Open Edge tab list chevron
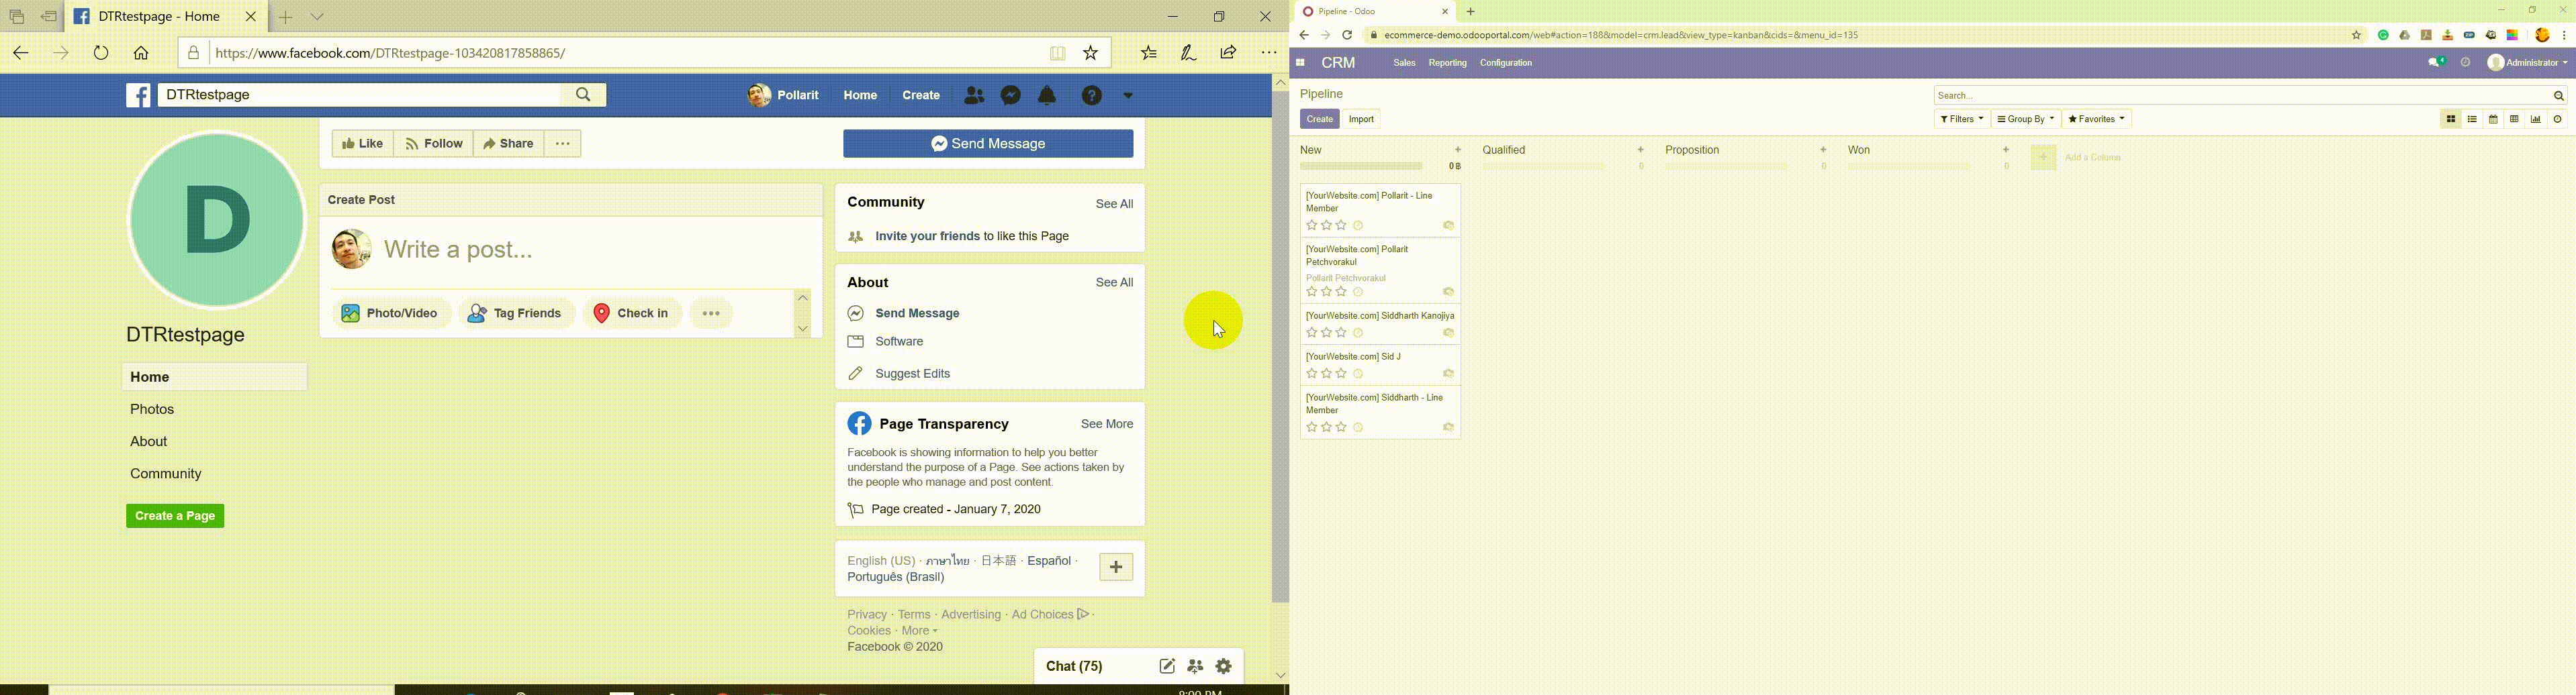The image size is (2576, 695). point(317,17)
